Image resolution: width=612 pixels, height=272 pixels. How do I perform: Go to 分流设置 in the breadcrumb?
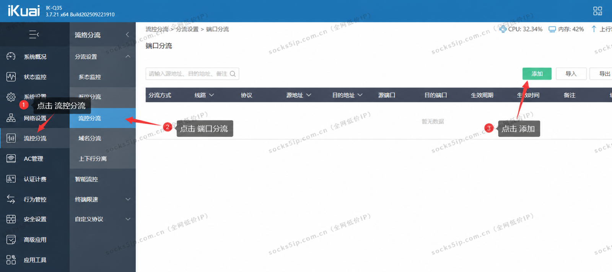tap(187, 29)
